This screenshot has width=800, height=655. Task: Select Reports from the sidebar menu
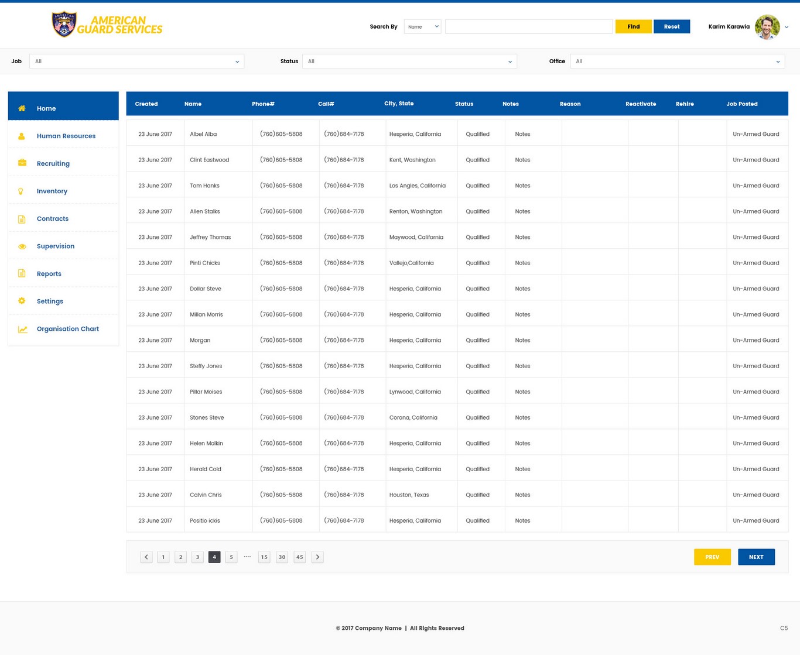[49, 274]
